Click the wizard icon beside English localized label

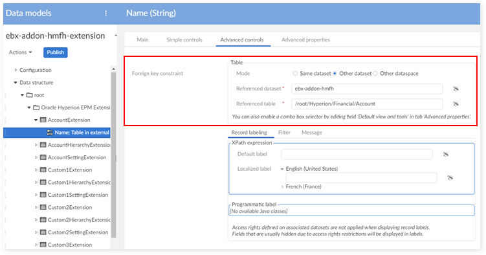[450, 177]
